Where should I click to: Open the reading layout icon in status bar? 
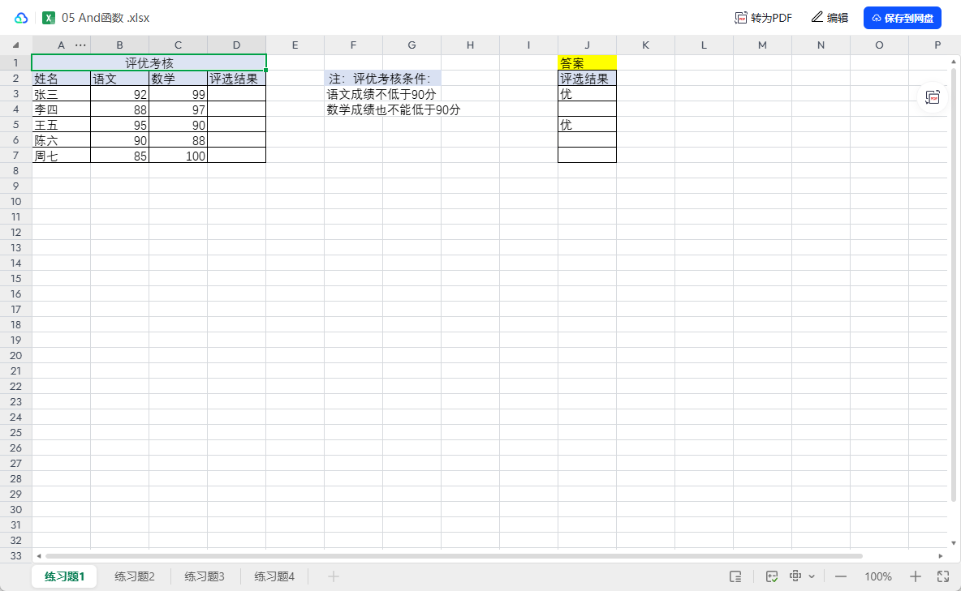tap(735, 576)
